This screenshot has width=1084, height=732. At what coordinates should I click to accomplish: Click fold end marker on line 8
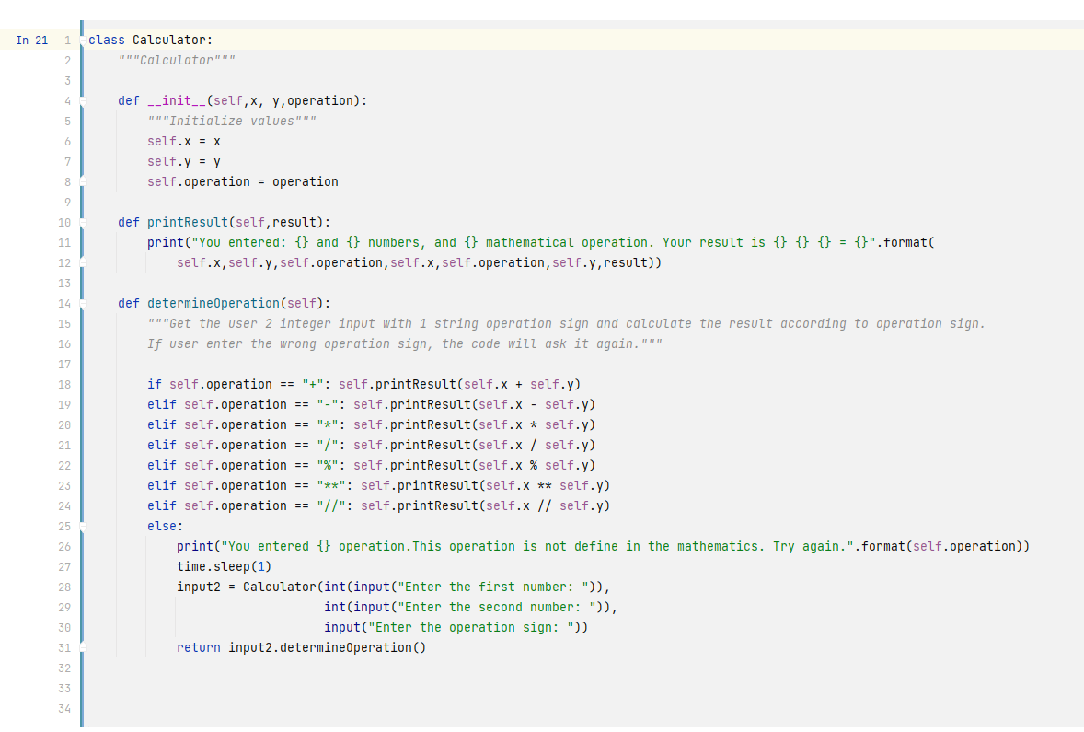point(83,182)
